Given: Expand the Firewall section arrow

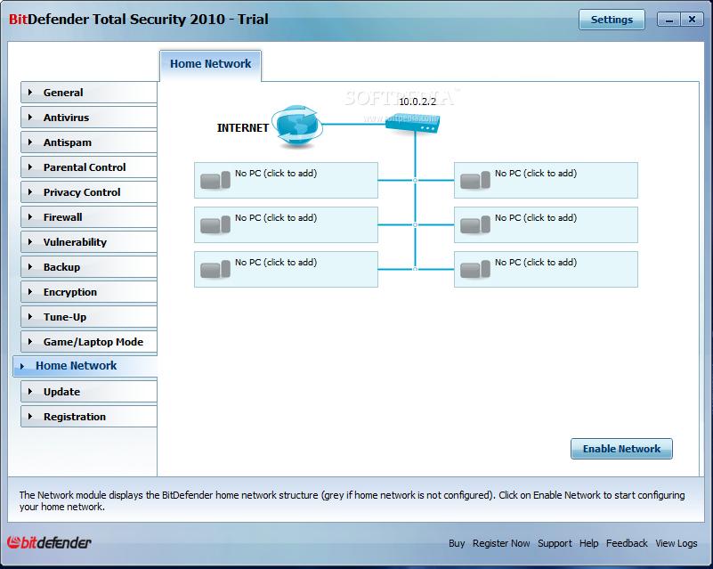Looking at the screenshot, I should click(29, 217).
